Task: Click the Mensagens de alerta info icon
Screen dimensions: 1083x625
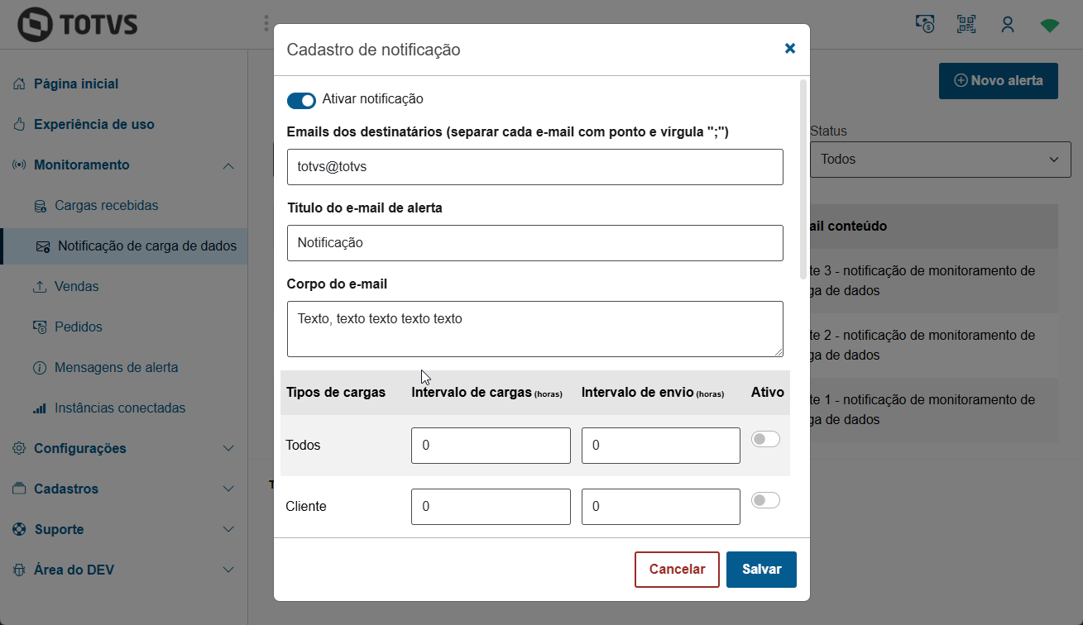Action: coord(40,367)
